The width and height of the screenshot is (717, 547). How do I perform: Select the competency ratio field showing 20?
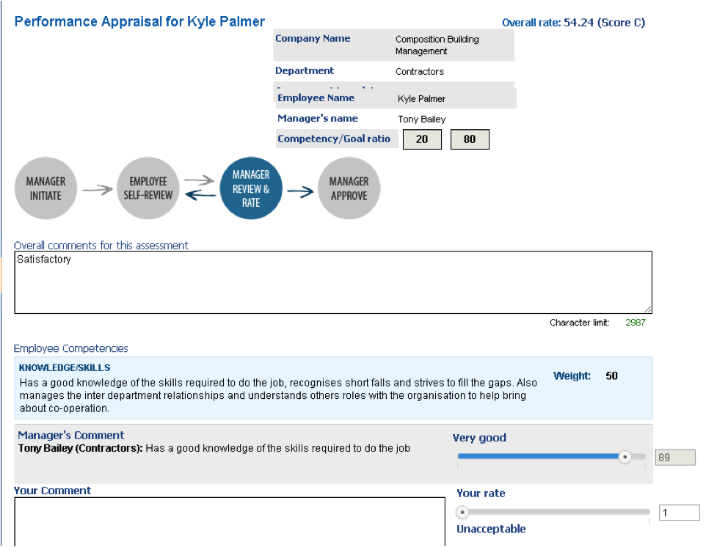[422, 139]
